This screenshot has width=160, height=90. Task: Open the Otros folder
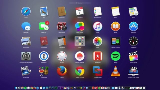(x=80, y=41)
